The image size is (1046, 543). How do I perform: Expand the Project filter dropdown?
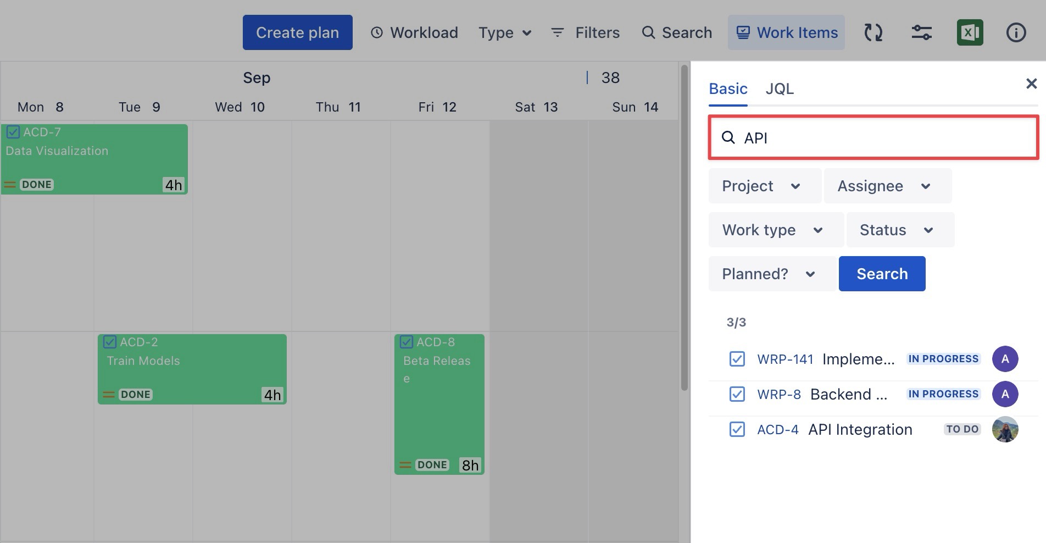[x=764, y=186]
